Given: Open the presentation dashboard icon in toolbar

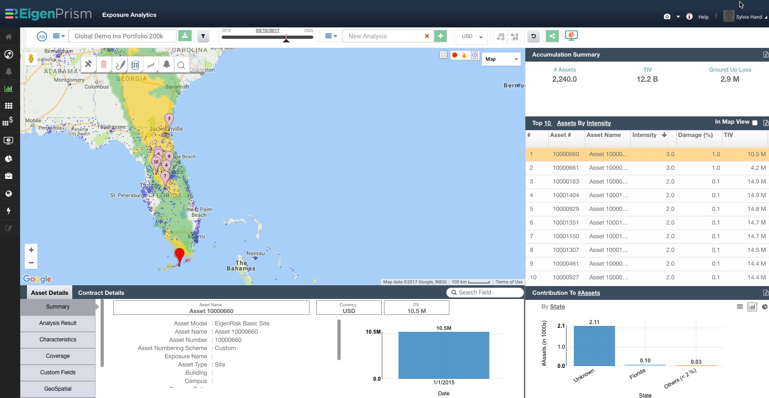Looking at the screenshot, I should click(x=571, y=36).
